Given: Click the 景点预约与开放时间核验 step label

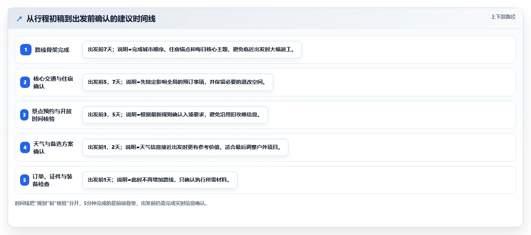Looking at the screenshot, I should 52,115.
